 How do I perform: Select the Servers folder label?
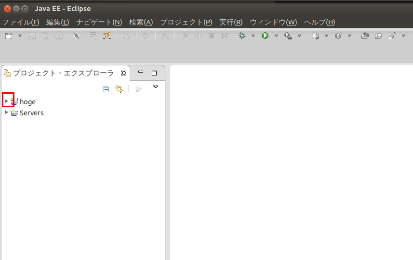click(32, 113)
